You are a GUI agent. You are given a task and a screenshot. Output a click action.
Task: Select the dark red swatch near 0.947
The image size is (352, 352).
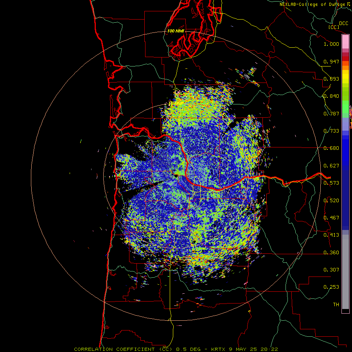(345, 59)
